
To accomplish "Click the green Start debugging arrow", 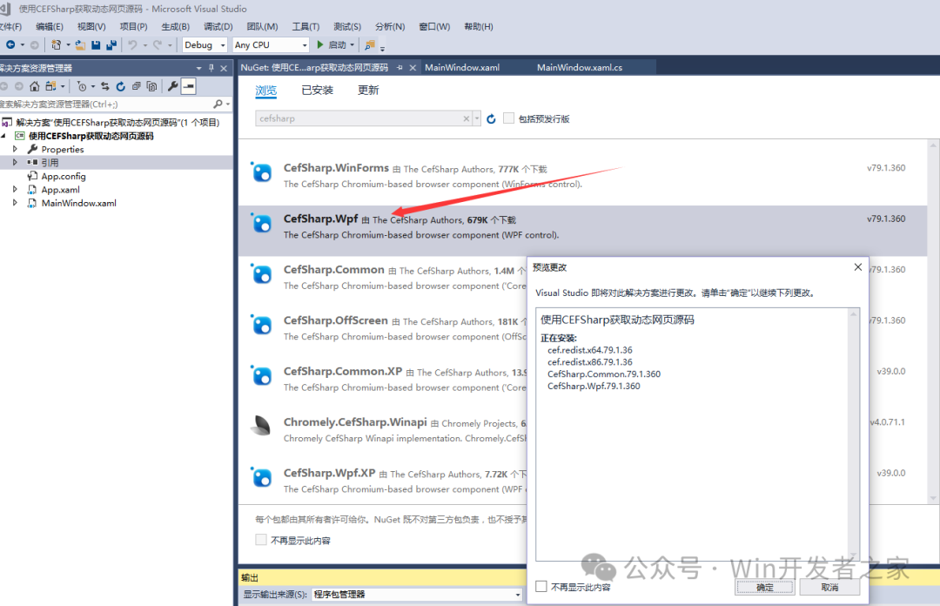I will pyautogui.click(x=321, y=44).
